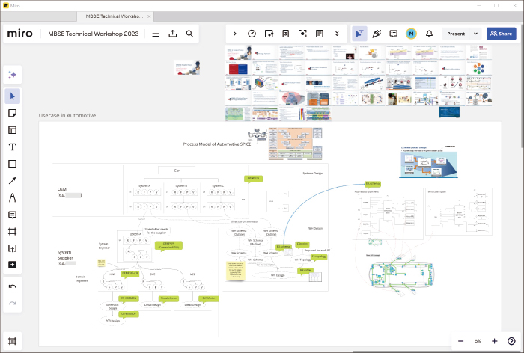Expand the Present dropdown arrow
524x353 pixels.
pyautogui.click(x=475, y=34)
